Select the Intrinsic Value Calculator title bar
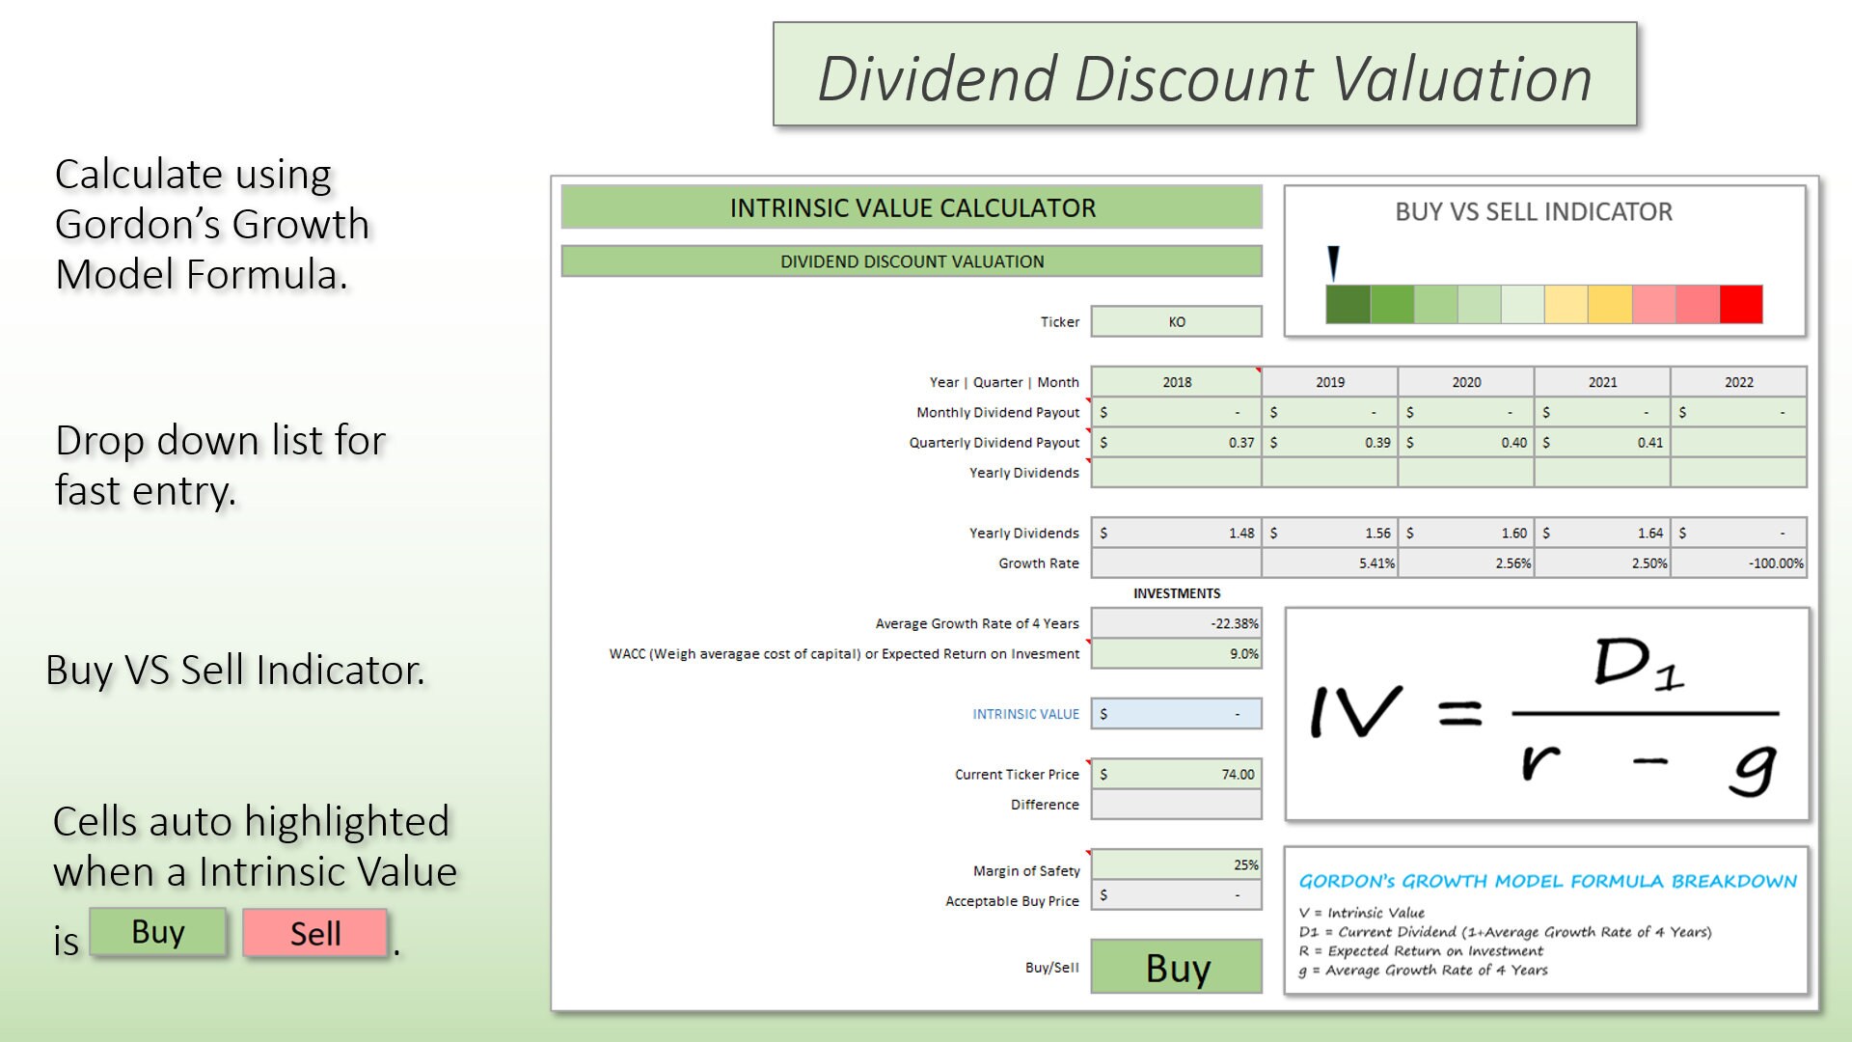This screenshot has height=1042, width=1852. coord(913,207)
